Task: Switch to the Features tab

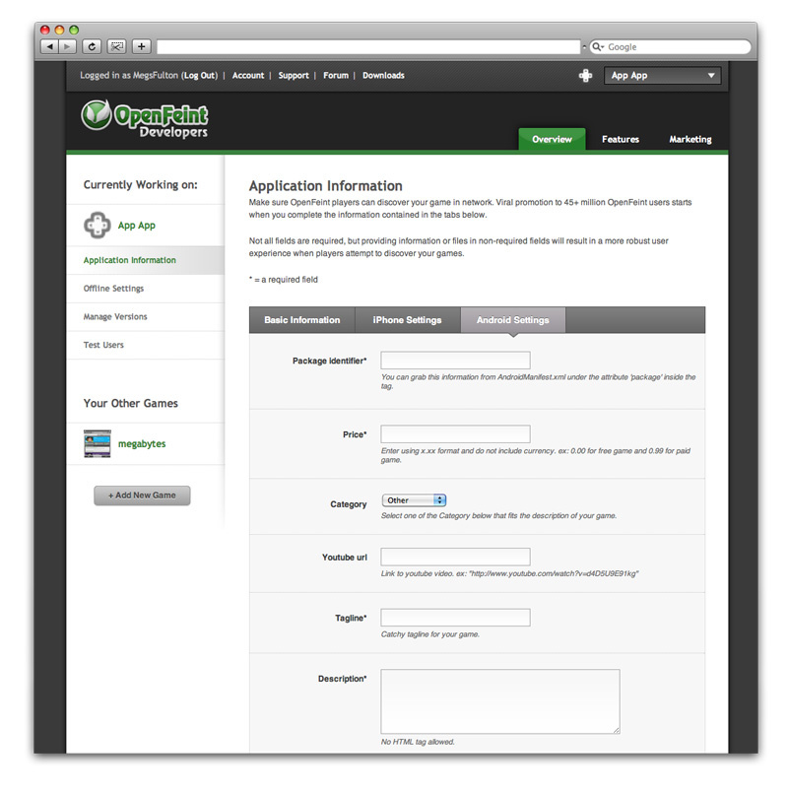Action: click(620, 139)
